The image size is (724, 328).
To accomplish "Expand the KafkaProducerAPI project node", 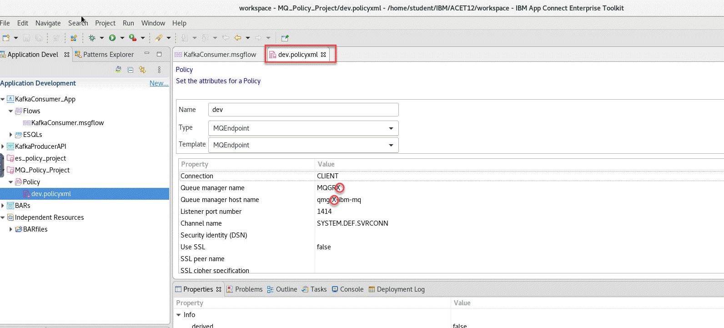I will pos(3,146).
